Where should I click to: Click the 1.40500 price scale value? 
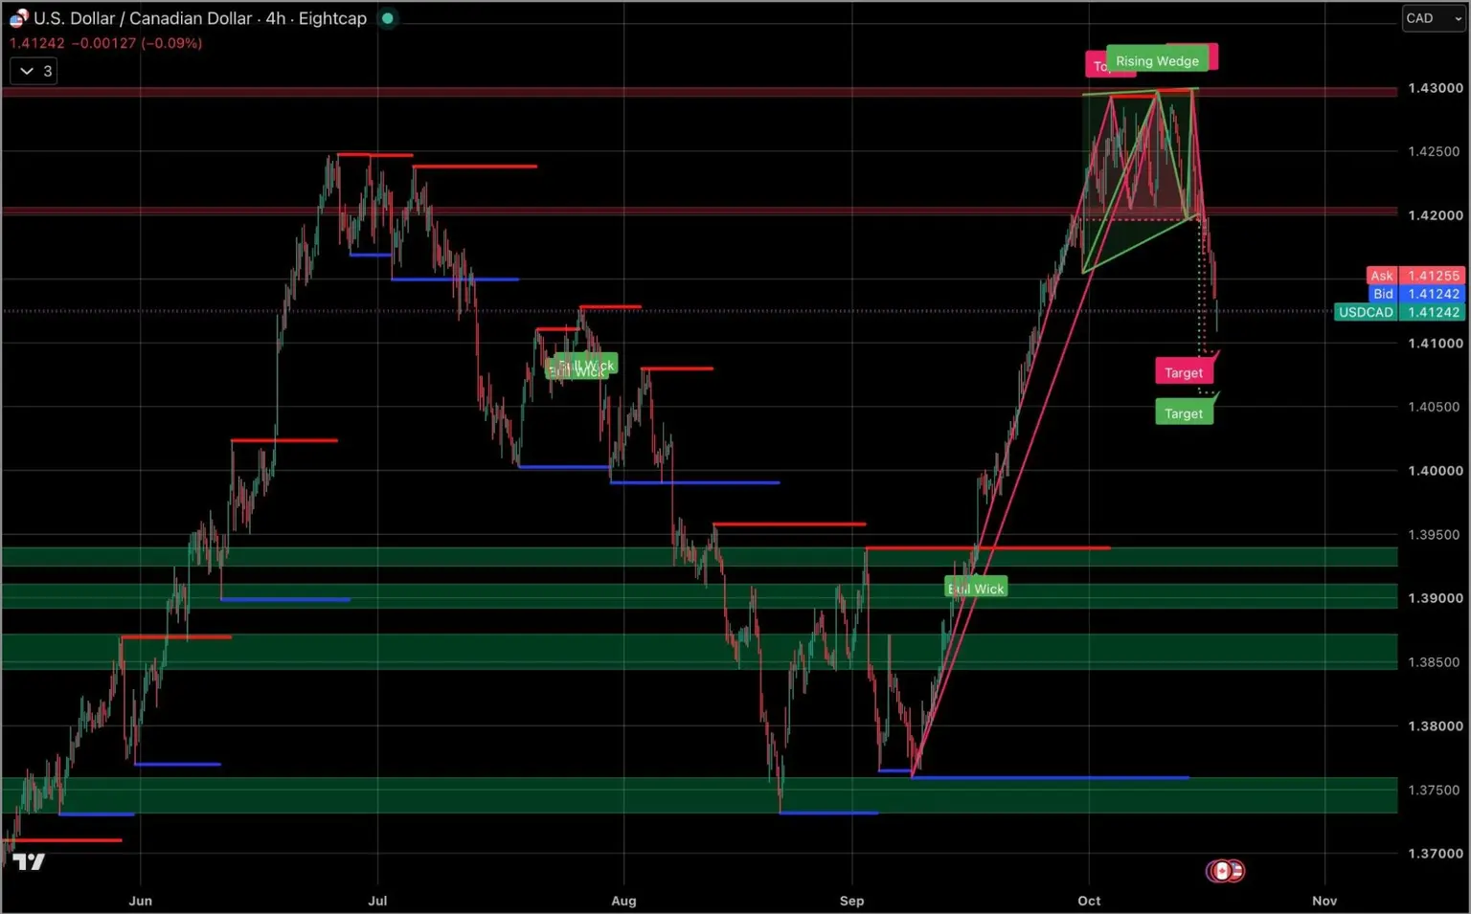(x=1435, y=407)
